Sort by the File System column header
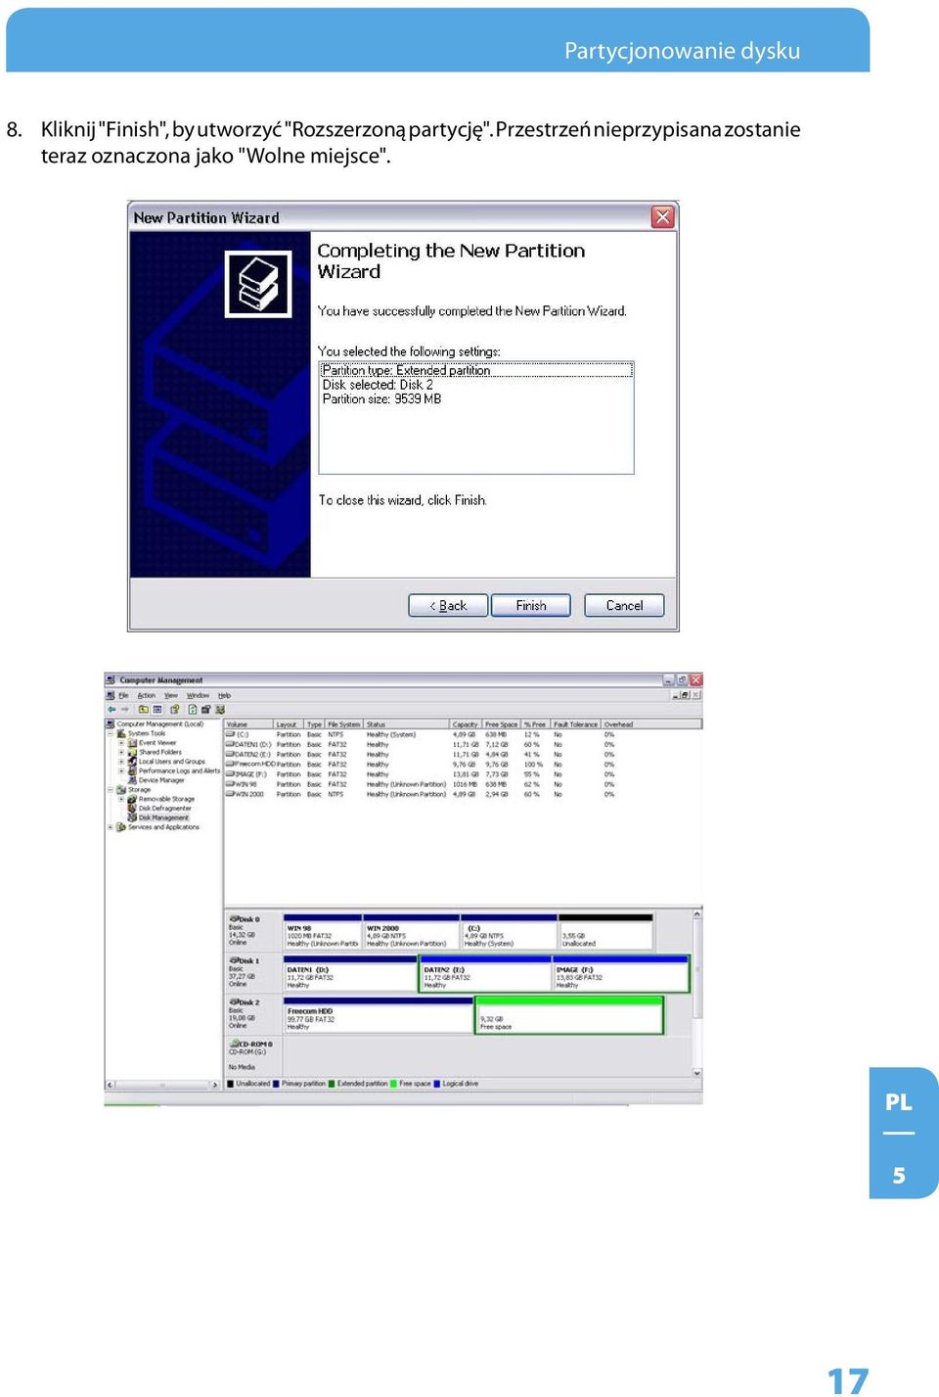This screenshot has height=1397, width=939. pyautogui.click(x=344, y=724)
